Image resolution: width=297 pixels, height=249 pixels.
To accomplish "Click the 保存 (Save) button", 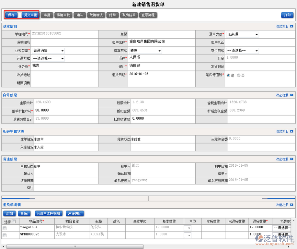I will tap(11, 15).
